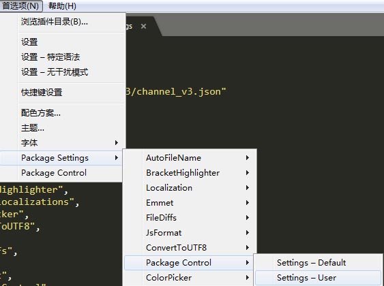Open the 帮助(H) menu
Image resolution: width=384 pixels, height=286 pixels.
[x=62, y=6]
